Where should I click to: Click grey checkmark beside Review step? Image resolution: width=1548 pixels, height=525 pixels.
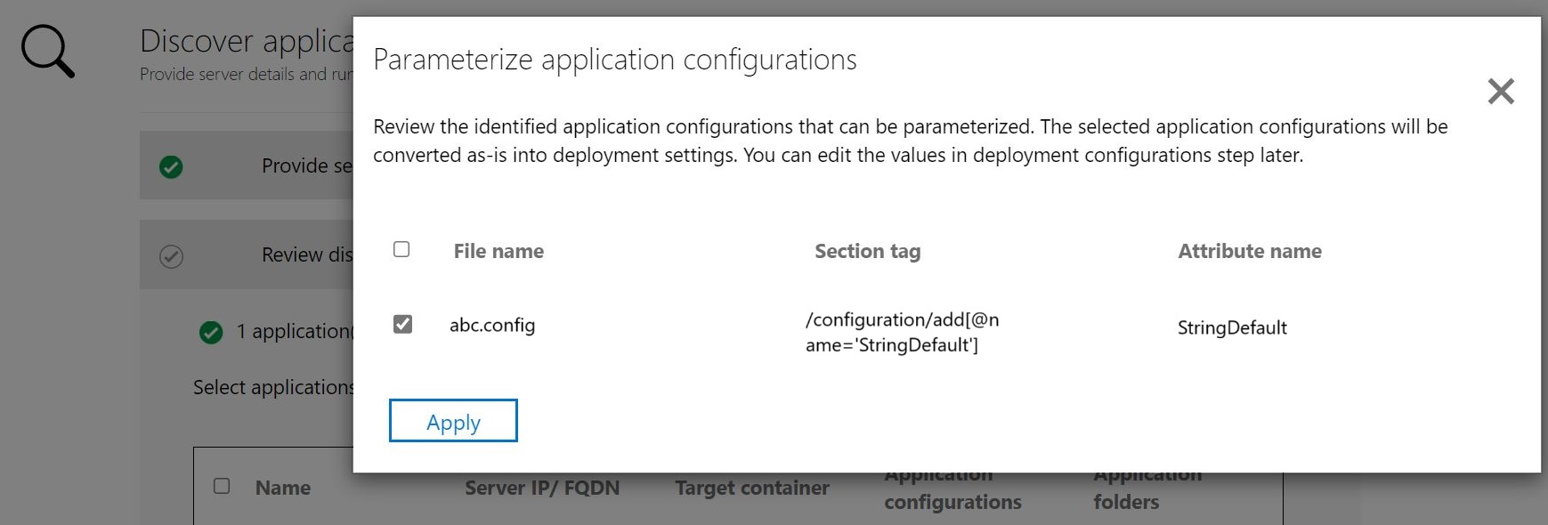point(171,256)
